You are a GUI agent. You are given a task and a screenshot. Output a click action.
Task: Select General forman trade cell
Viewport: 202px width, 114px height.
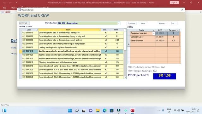point(142,41)
